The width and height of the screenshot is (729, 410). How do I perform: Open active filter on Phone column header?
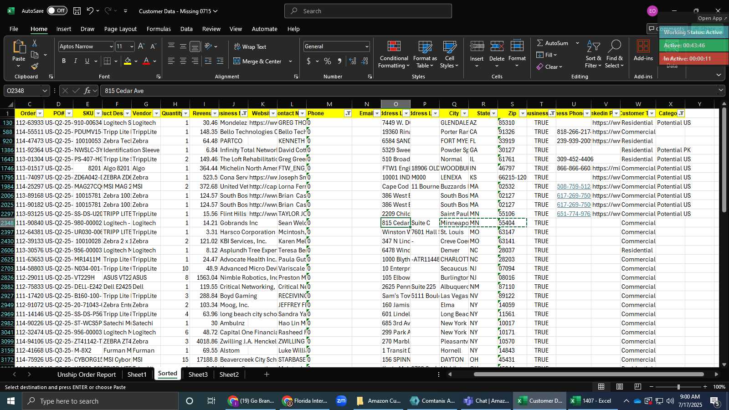click(x=348, y=113)
